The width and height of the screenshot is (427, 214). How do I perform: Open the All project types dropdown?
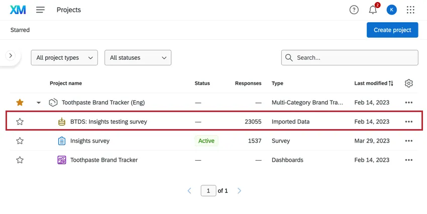click(x=64, y=58)
